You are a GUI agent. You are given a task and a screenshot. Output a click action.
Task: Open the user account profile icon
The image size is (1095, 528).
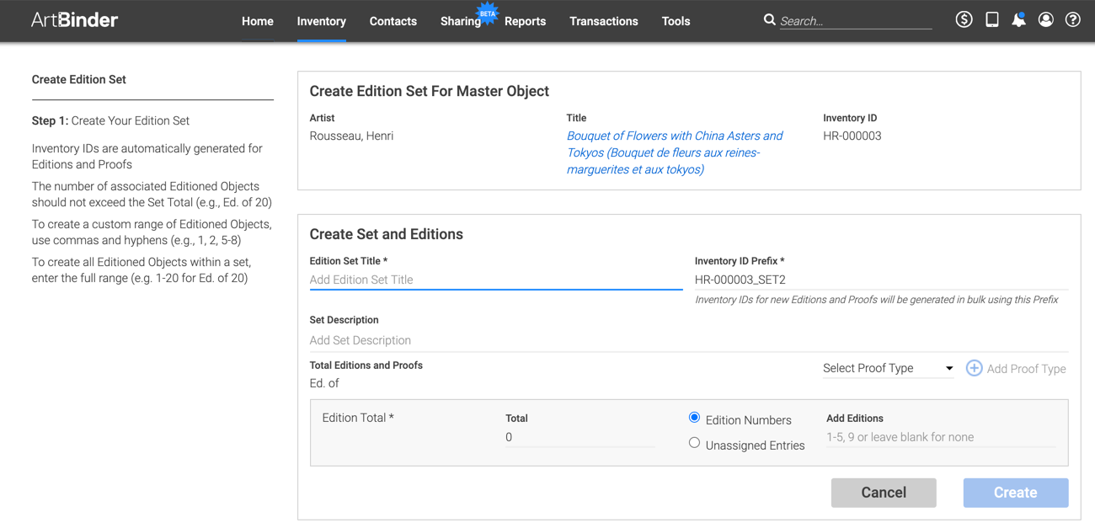pyautogui.click(x=1045, y=19)
